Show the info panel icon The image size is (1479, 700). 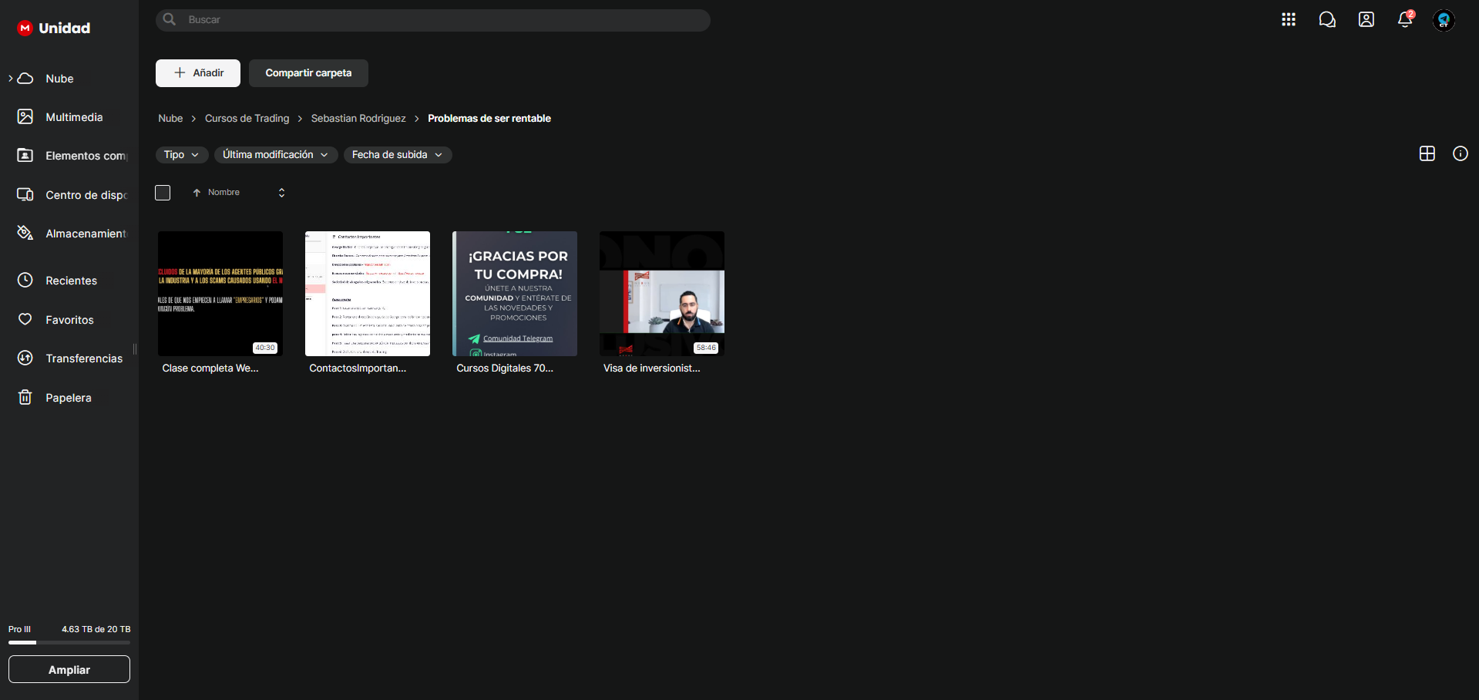coord(1460,153)
